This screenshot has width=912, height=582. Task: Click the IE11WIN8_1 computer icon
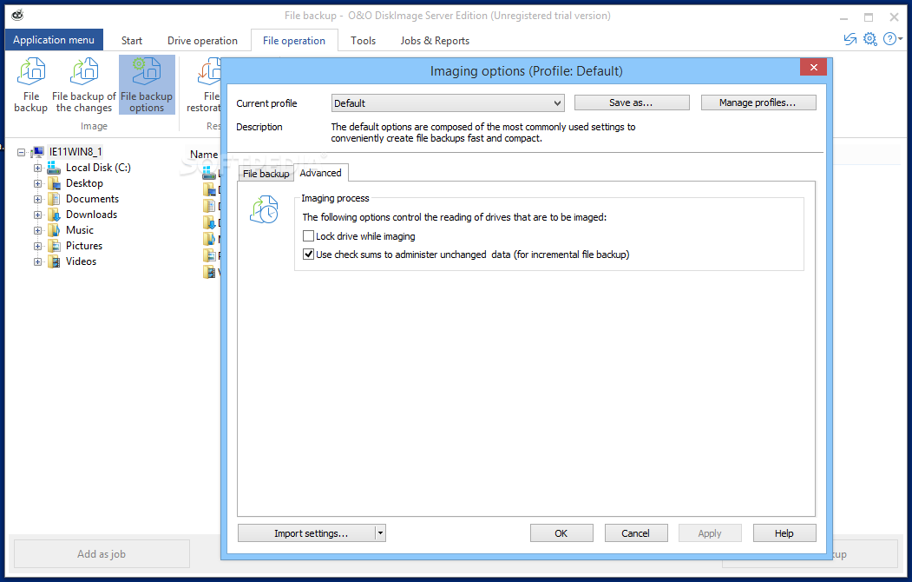[x=38, y=152]
